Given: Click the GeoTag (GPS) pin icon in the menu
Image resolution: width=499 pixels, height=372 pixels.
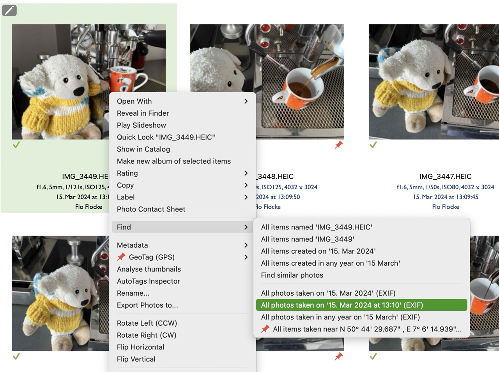Looking at the screenshot, I should coord(121,257).
